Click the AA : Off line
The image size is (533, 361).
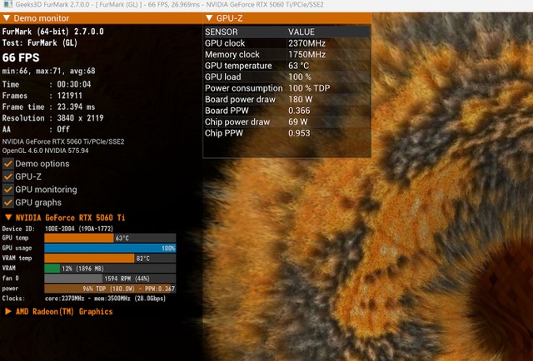[36, 129]
